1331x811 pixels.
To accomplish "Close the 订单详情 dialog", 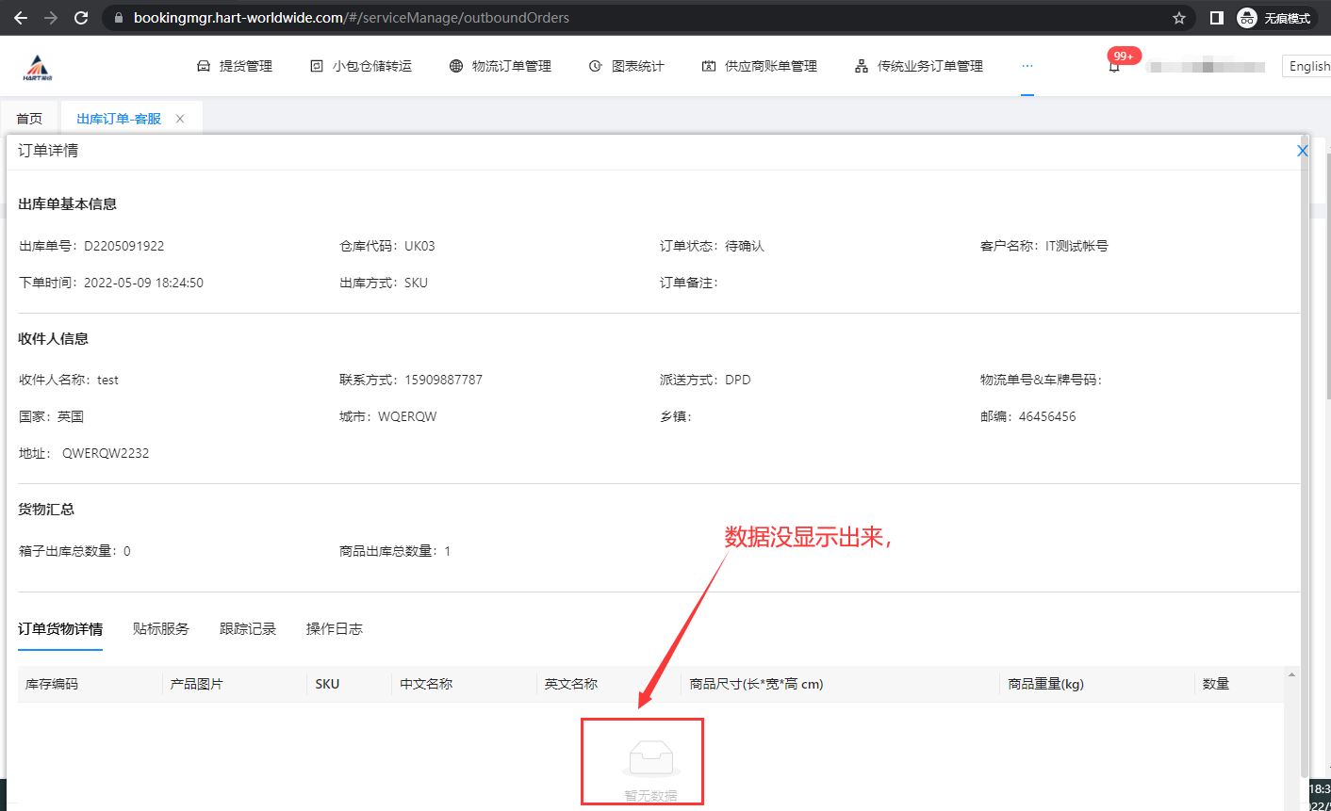I will (1302, 151).
